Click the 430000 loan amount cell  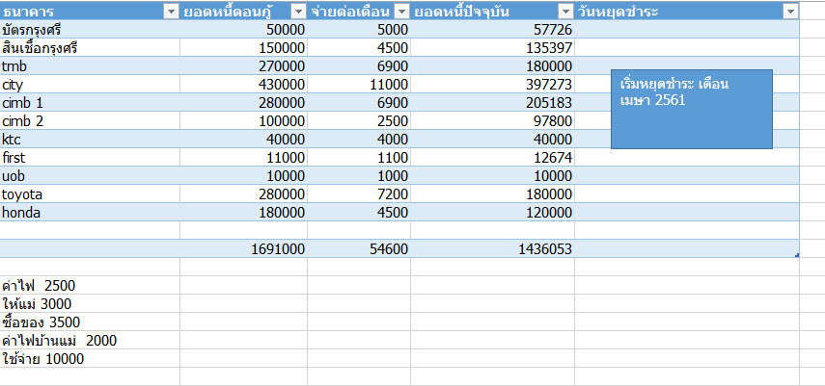[243, 85]
